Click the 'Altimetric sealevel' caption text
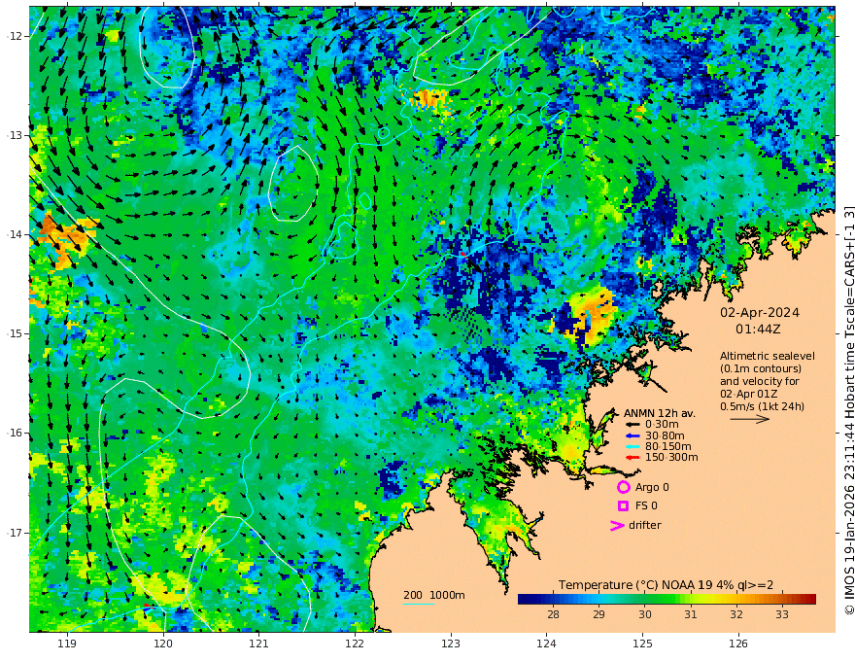This screenshot has height=661, width=855. click(x=768, y=356)
